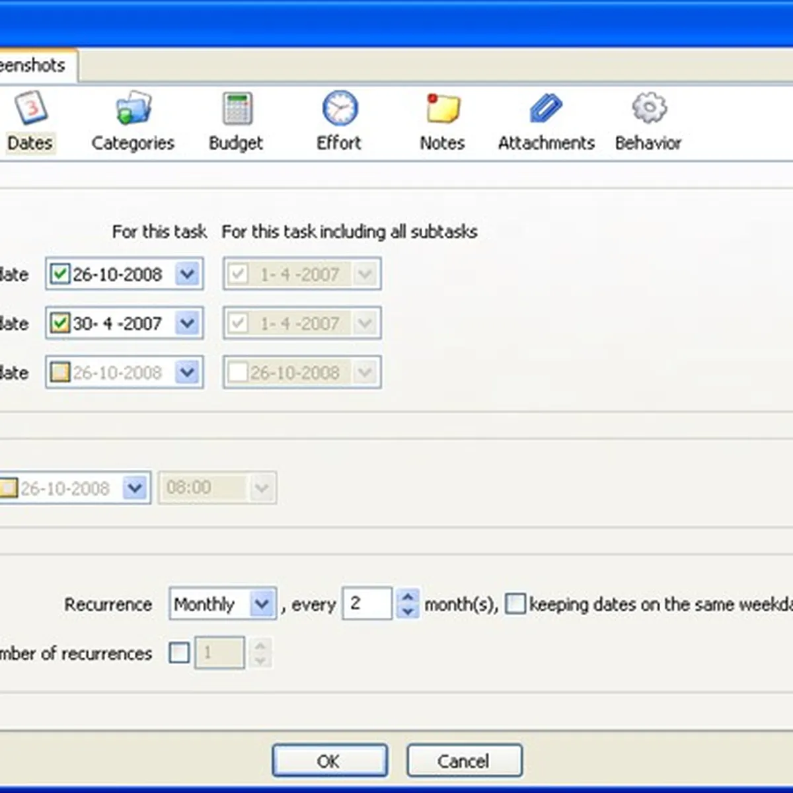Viewport: 793px width, 793px height.
Task: Open the first subtasks 1-4-2007 date dropdown
Action: (365, 274)
